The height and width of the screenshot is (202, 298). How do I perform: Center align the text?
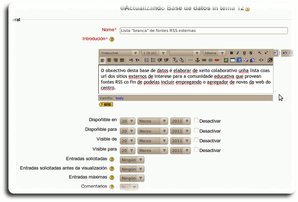coord(109,60)
